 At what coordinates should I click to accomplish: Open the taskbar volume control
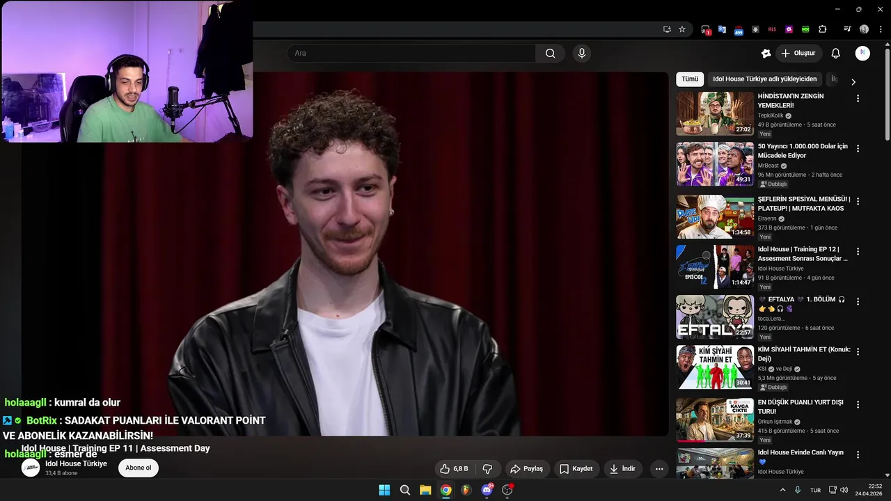tap(844, 490)
